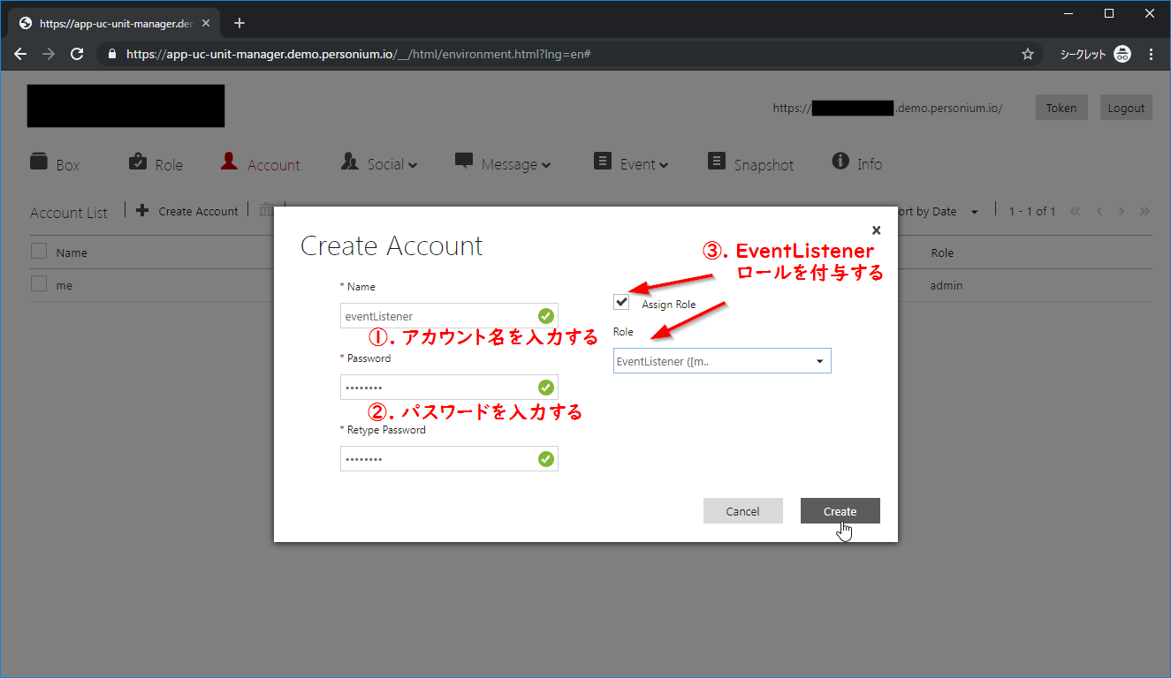
Task: Click the Box folder icon
Action: tap(38, 161)
